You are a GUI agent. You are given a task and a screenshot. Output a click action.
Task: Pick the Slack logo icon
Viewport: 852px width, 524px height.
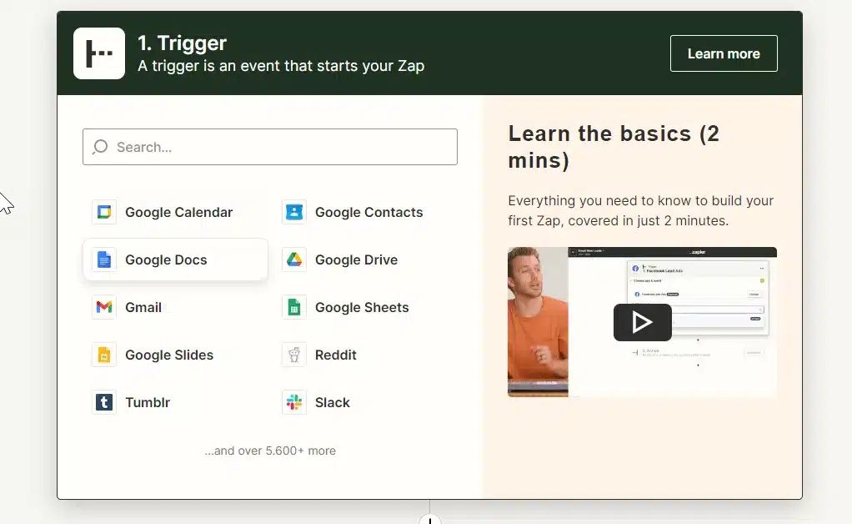pyautogui.click(x=294, y=402)
